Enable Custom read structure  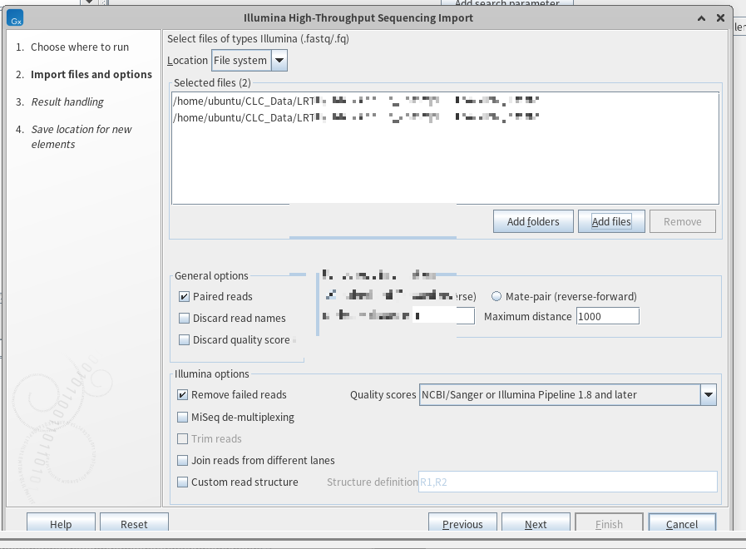tap(182, 482)
